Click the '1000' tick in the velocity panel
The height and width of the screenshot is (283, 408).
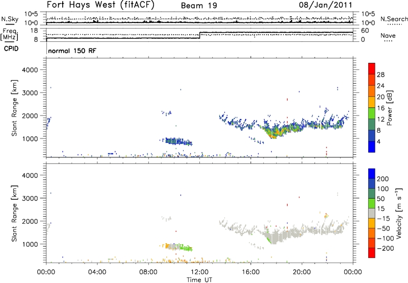click(30, 244)
